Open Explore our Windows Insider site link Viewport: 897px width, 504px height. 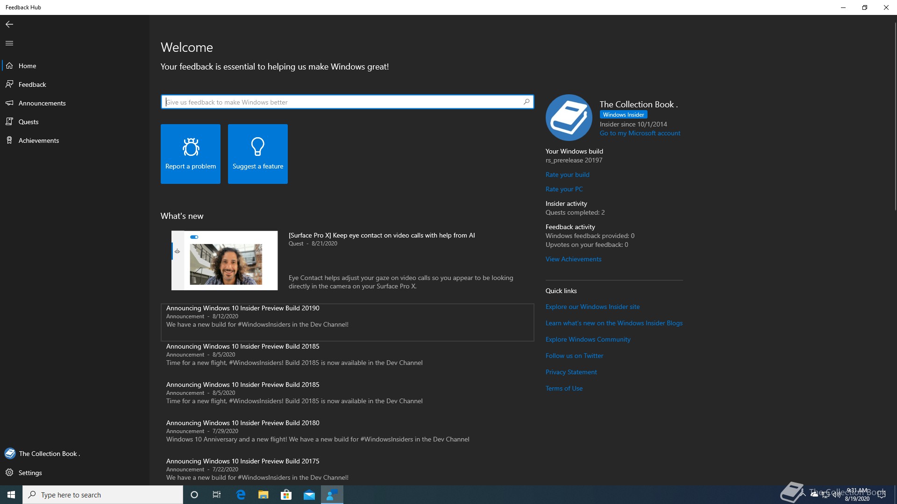(x=592, y=307)
